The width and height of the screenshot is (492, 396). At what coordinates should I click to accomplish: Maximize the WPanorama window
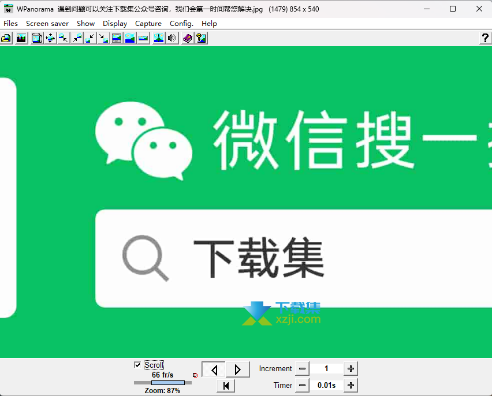tap(453, 9)
